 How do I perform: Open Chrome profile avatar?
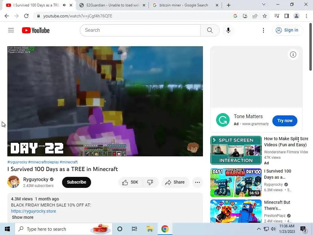pos(296,16)
